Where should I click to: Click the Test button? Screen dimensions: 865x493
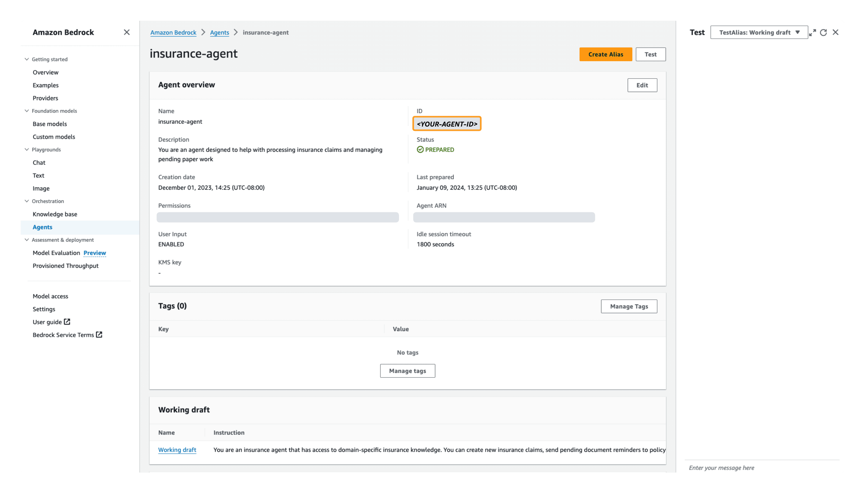(x=650, y=54)
